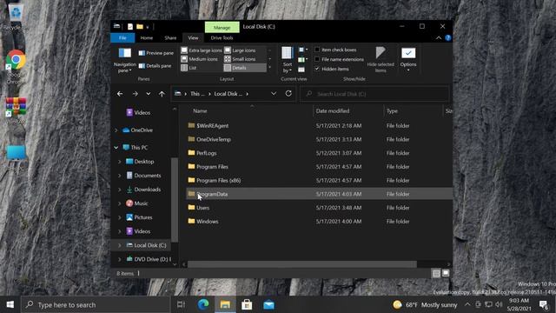
Task: Open the Sort by menu
Action: pos(288,60)
